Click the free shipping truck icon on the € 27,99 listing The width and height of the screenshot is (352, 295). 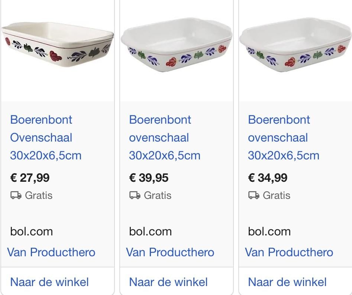pyautogui.click(x=15, y=195)
